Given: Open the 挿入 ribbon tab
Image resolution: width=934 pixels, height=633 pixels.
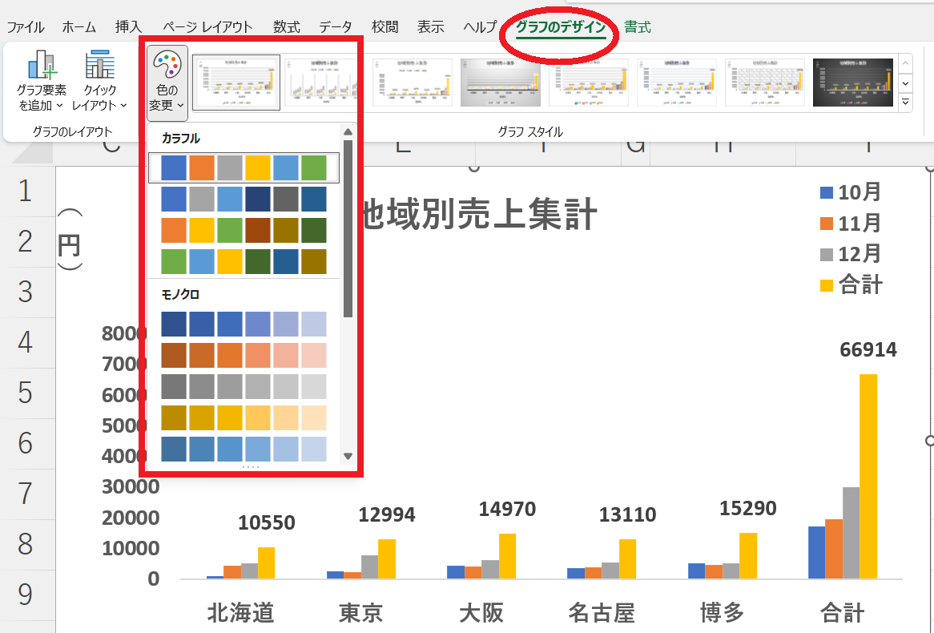Looking at the screenshot, I should coord(128,27).
